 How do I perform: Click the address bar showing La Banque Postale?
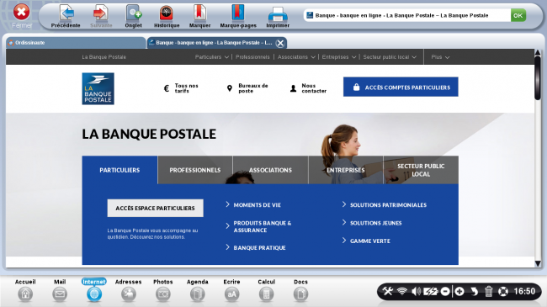click(x=406, y=15)
